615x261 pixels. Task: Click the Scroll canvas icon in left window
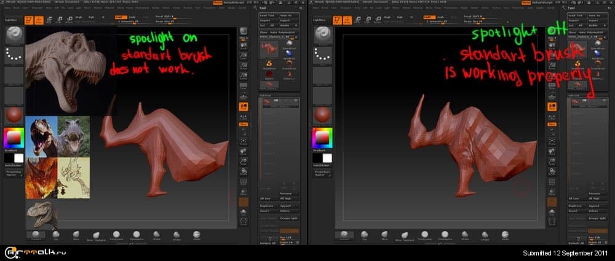pos(244,47)
